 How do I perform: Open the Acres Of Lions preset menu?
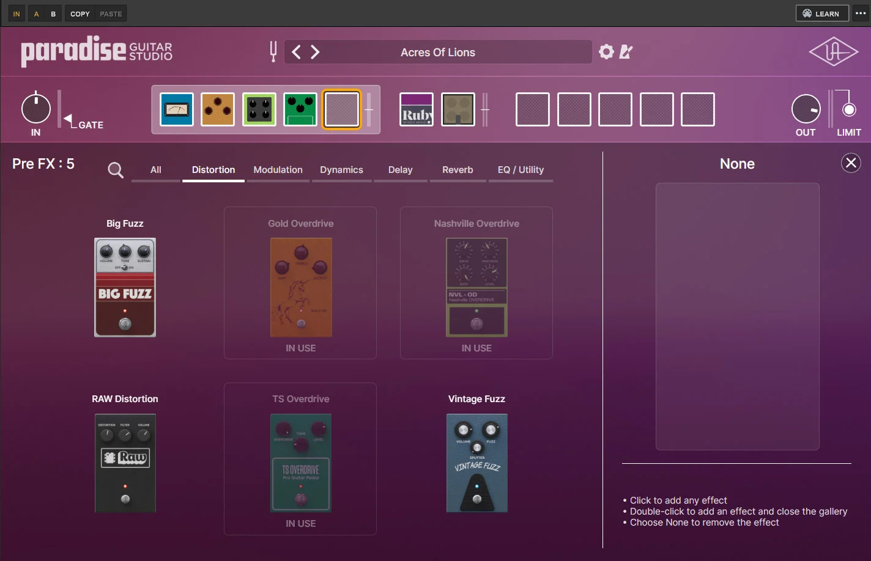tap(438, 52)
